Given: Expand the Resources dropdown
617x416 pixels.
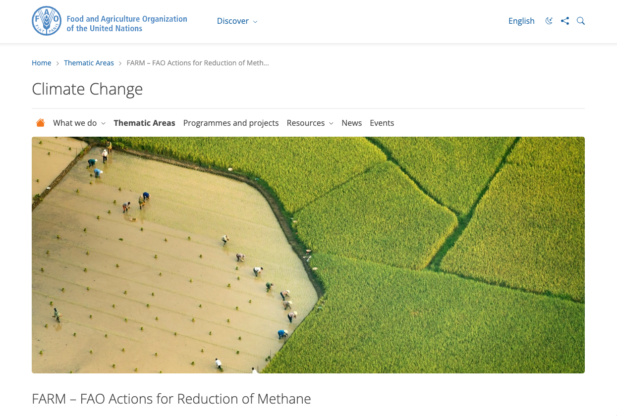Looking at the screenshot, I should [309, 123].
